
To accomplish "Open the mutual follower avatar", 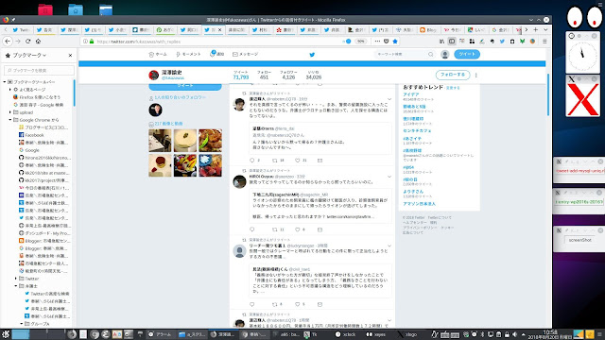I will tap(155, 110).
